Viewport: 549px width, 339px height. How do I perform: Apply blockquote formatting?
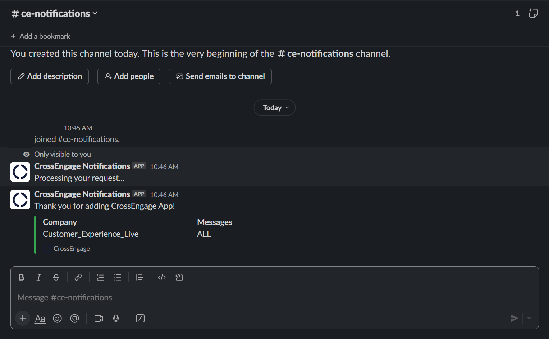click(139, 277)
